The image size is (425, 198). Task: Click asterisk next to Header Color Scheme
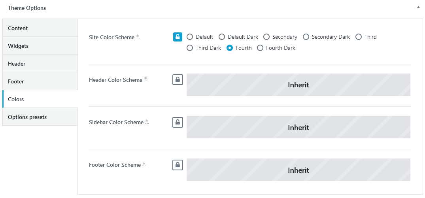[x=145, y=79]
